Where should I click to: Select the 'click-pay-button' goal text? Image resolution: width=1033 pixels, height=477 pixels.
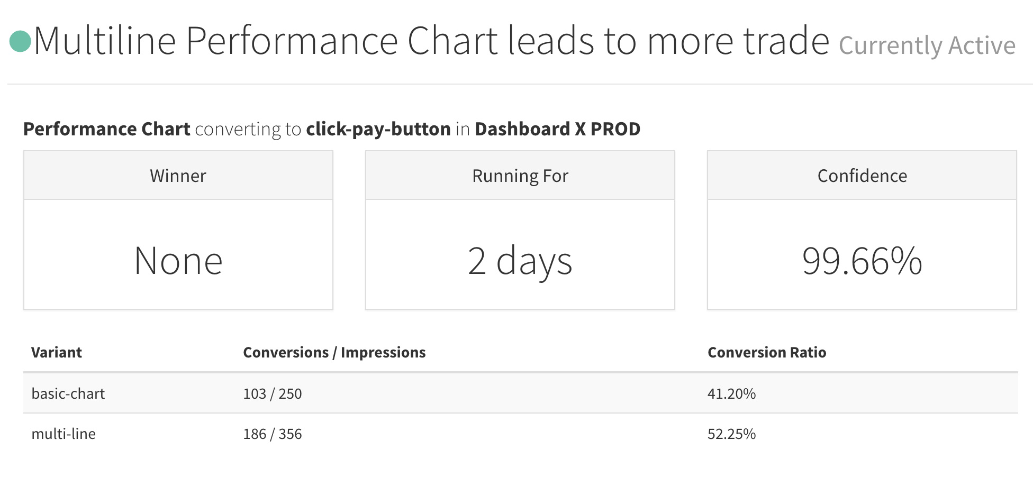coord(378,129)
